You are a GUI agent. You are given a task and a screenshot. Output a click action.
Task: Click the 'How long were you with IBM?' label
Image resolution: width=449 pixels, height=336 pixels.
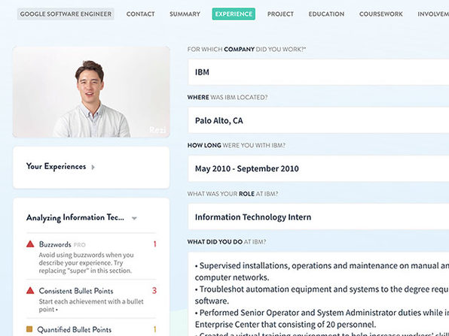pyautogui.click(x=237, y=145)
